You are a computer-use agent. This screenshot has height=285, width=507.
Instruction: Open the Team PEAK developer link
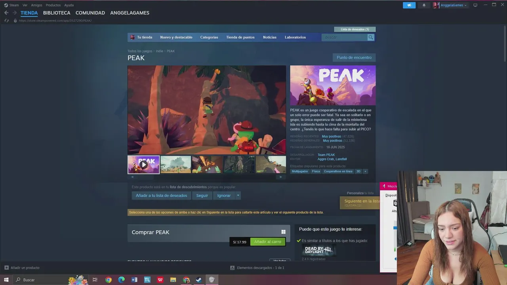326,155
